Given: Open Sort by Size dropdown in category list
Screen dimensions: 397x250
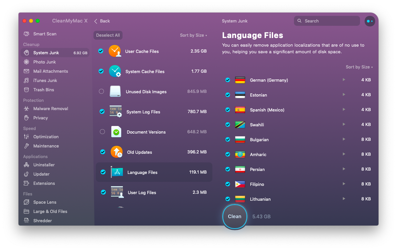Looking at the screenshot, I should 193,35.
